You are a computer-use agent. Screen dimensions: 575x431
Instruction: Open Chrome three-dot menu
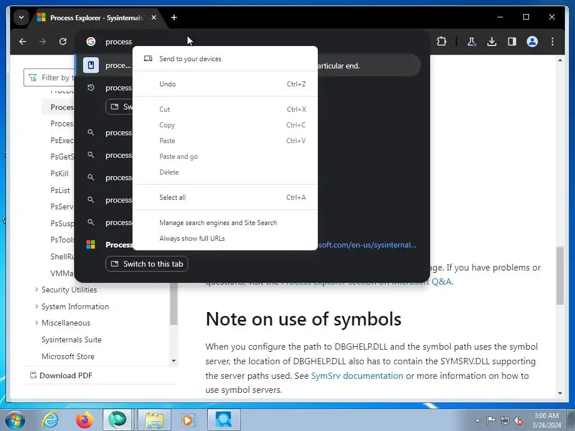pos(553,42)
